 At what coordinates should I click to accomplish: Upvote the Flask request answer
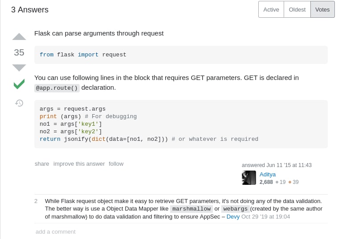pyautogui.click(x=19, y=37)
